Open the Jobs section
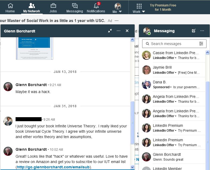210x170 pixels. [53, 8]
